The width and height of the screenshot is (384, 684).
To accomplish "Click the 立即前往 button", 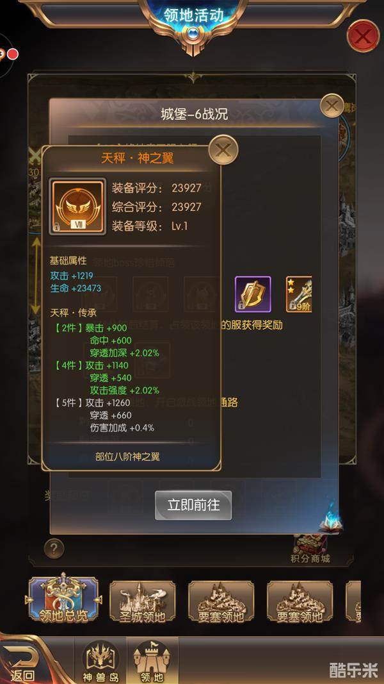I will click(x=193, y=505).
